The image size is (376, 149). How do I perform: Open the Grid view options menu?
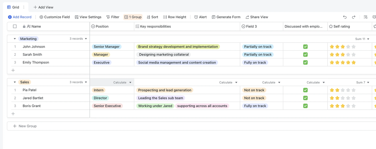24,7
